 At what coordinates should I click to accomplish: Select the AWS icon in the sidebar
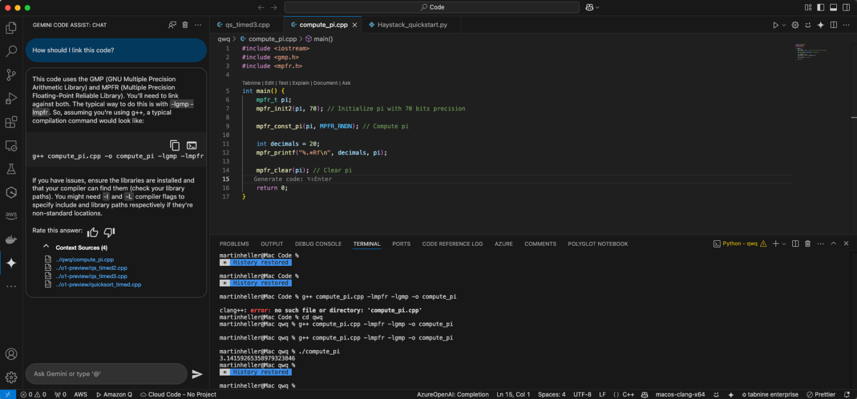tap(11, 215)
